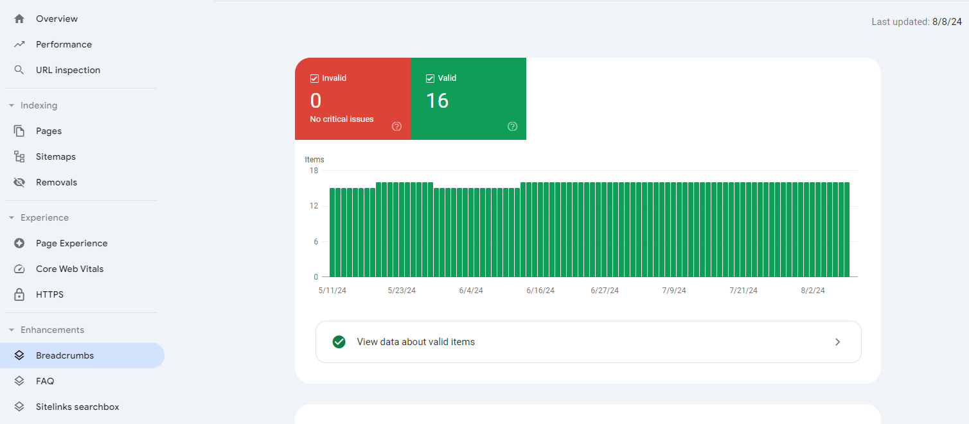Image resolution: width=969 pixels, height=424 pixels.
Task: Select the red Invalid count card
Action: coord(353,99)
